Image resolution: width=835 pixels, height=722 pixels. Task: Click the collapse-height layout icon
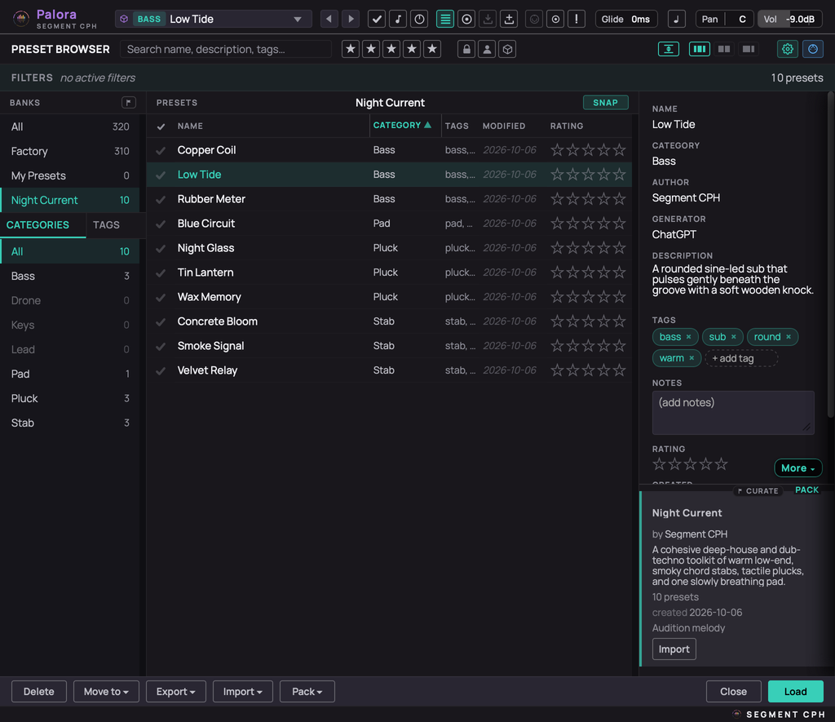(669, 49)
